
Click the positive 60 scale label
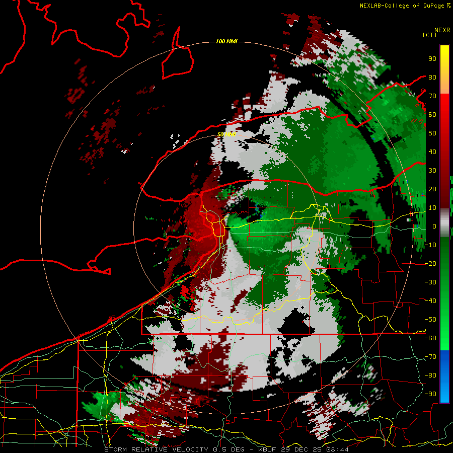pos(432,114)
